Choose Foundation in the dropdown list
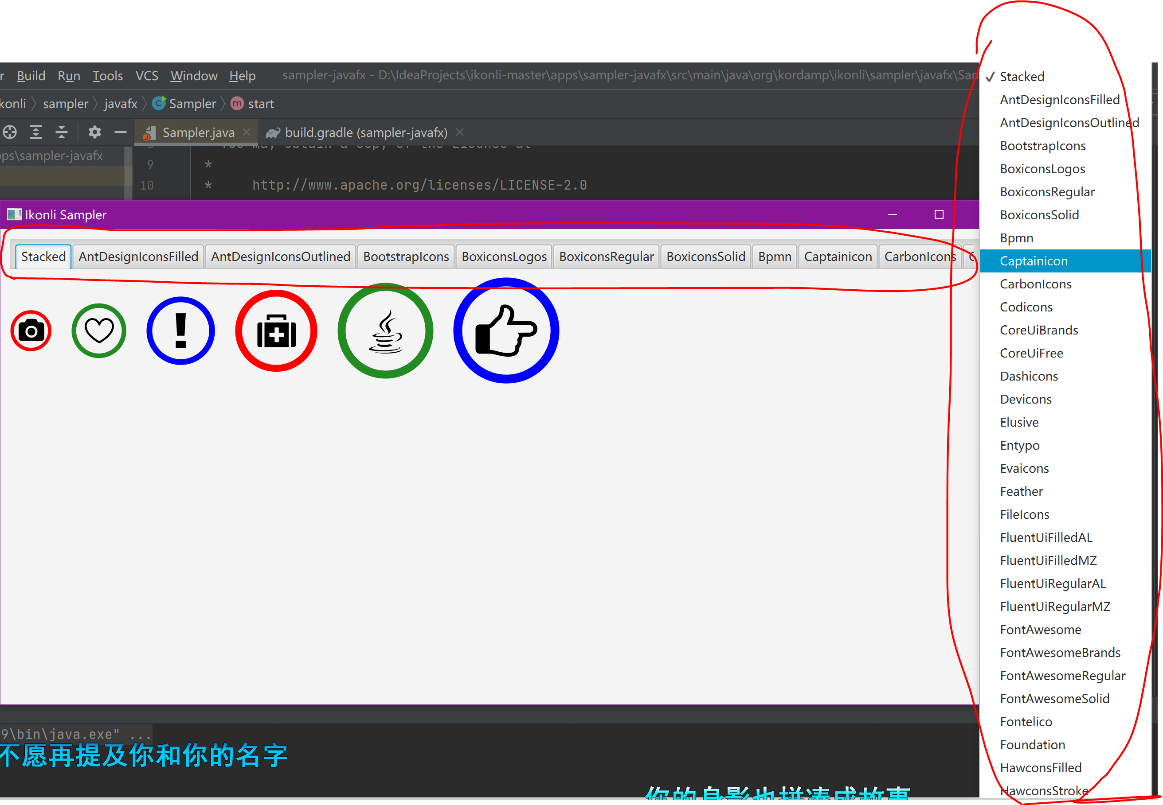This screenshot has height=805, width=1163. click(1065, 744)
